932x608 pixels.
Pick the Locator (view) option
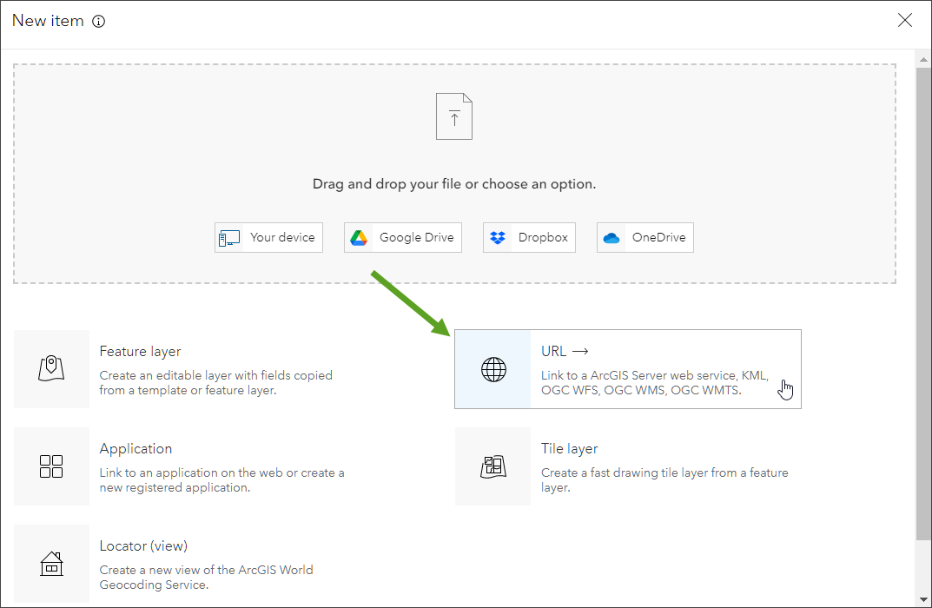(x=143, y=546)
